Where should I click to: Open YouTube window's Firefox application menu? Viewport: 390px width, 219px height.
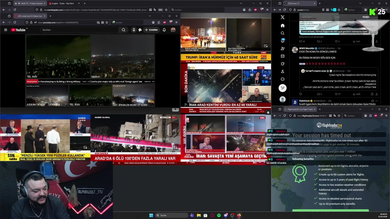[x=176, y=22]
